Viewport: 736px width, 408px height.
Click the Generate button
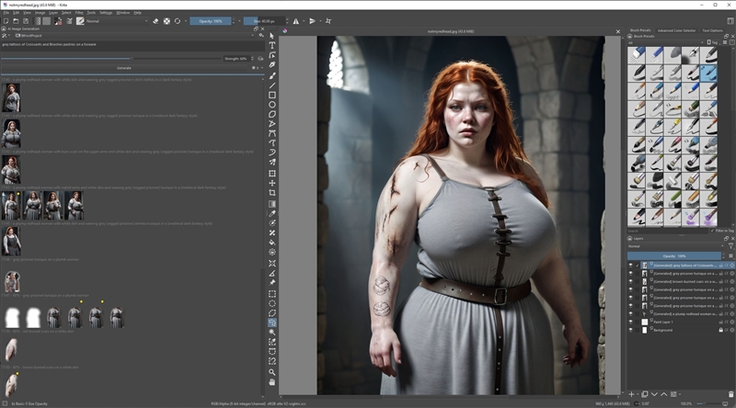(x=124, y=67)
